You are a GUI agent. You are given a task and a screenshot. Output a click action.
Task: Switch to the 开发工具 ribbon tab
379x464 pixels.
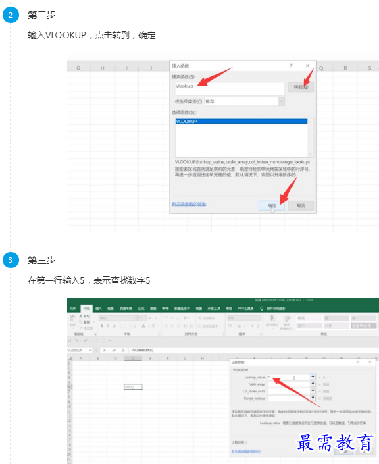tap(213, 309)
